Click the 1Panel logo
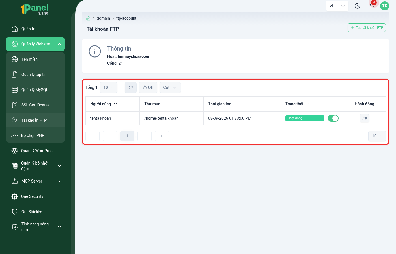The image size is (396, 254). click(35, 9)
